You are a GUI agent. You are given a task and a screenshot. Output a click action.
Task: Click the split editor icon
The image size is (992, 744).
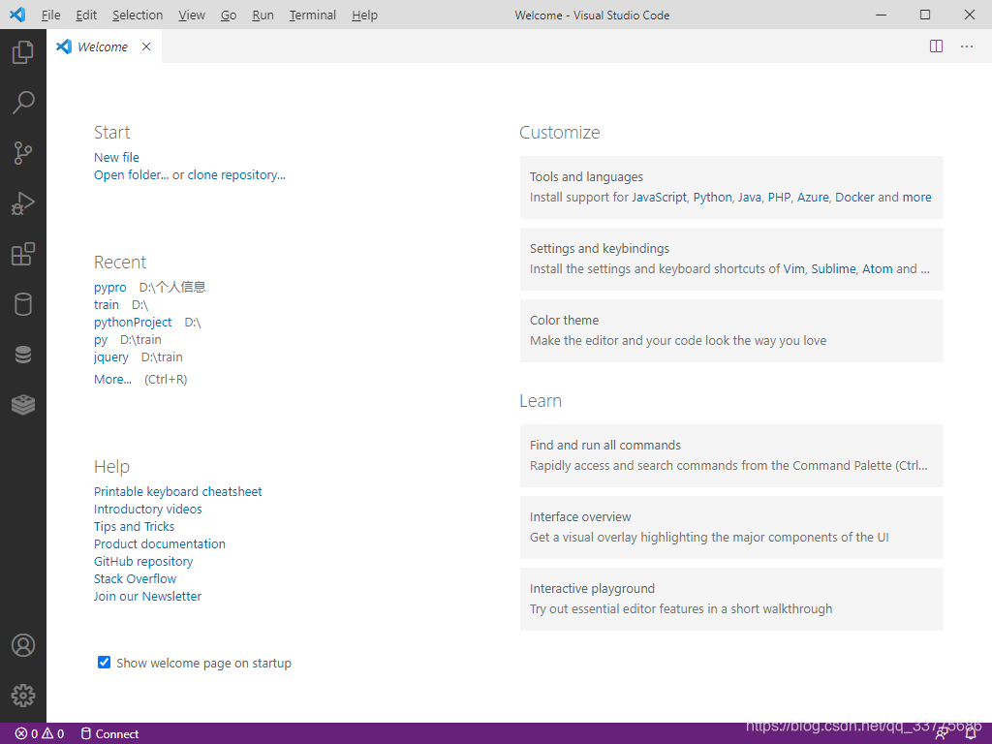click(937, 46)
